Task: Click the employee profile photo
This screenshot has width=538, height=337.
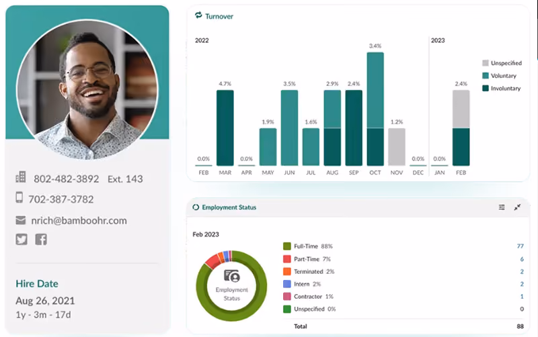Action: [87, 89]
